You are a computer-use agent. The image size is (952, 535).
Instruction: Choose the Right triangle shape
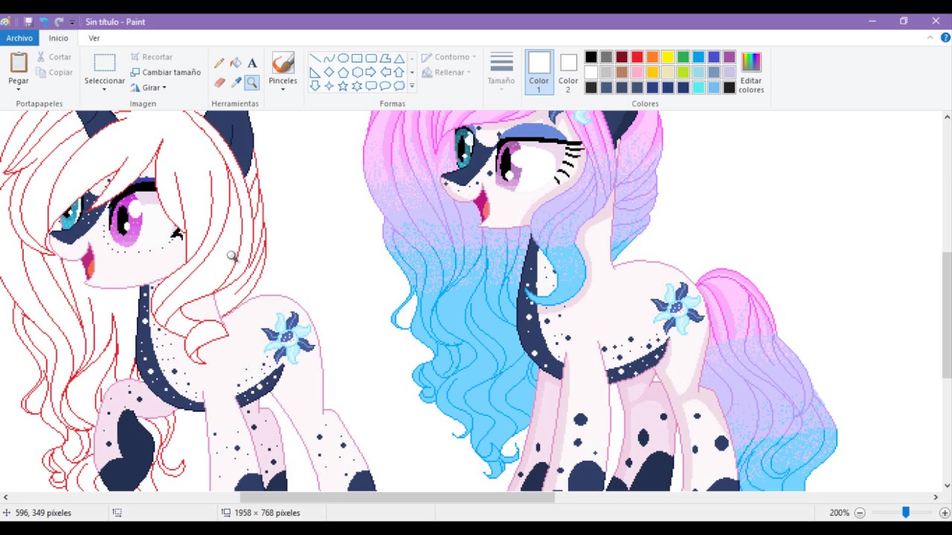point(315,72)
